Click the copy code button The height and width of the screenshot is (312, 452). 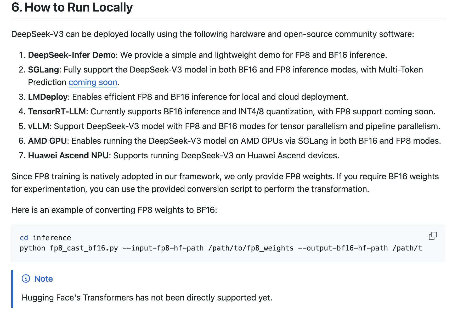433,236
